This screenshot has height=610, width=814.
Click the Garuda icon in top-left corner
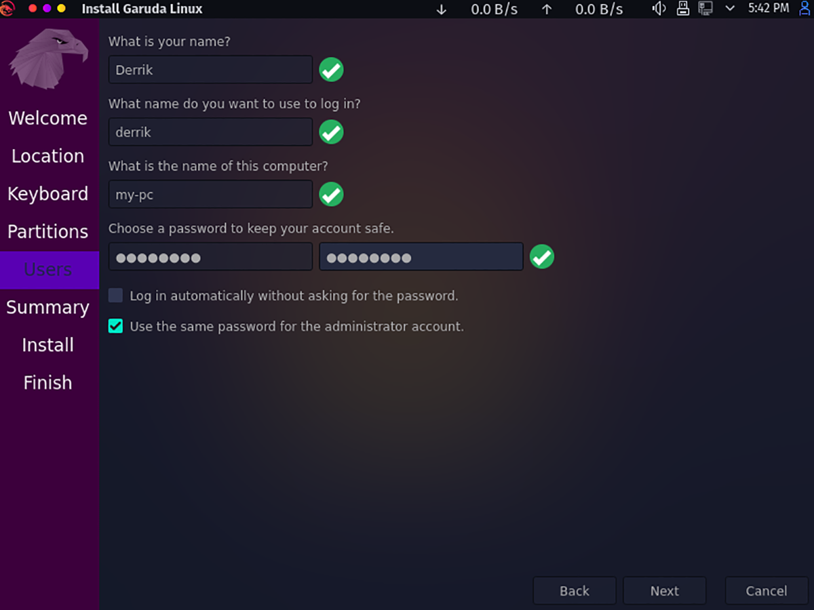[8, 9]
